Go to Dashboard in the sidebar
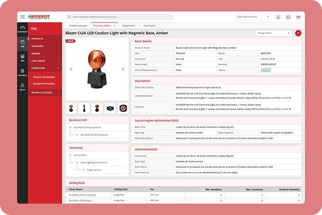 pos(23,30)
